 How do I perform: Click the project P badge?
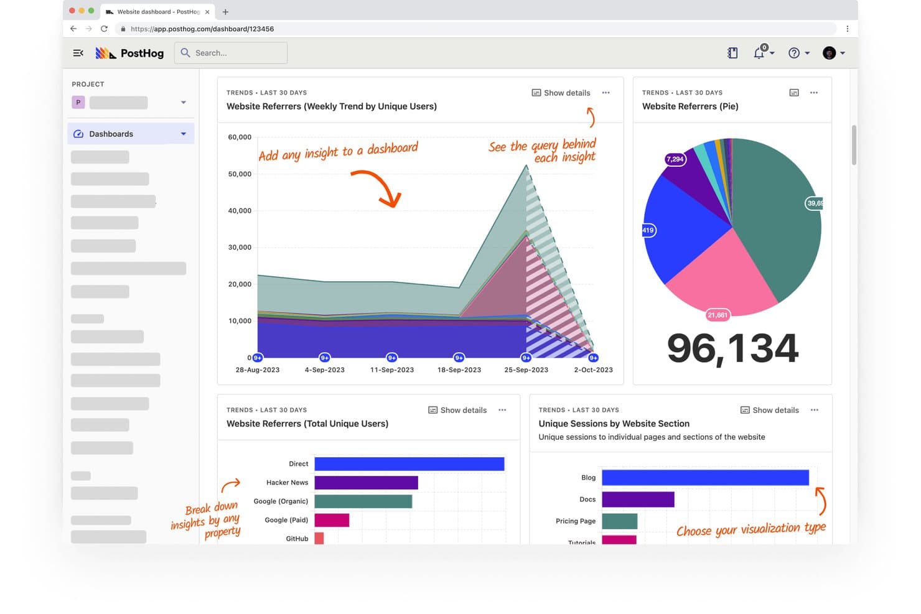[x=78, y=102]
